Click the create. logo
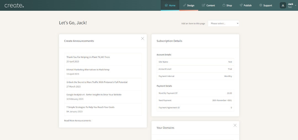The height and width of the screenshot is (140, 298). coord(14,5)
